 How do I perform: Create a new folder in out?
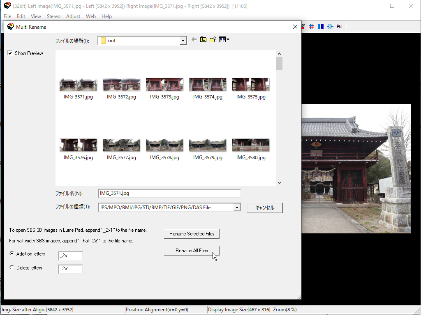pos(213,40)
